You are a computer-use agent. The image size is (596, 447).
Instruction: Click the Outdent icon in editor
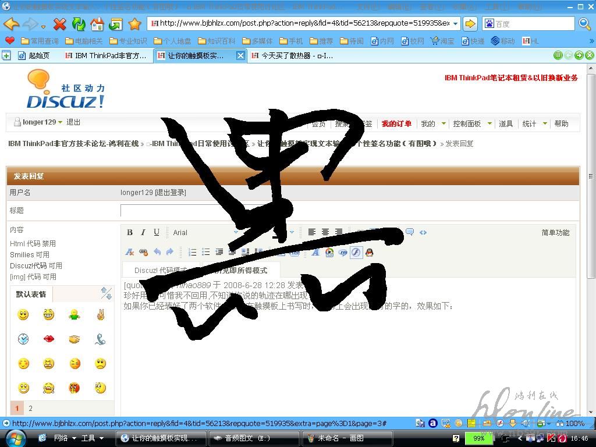click(219, 251)
